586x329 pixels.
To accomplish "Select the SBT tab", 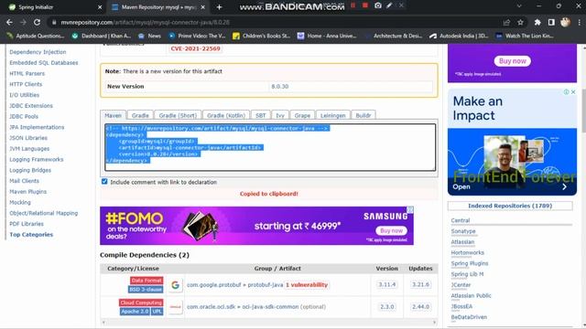I will [x=260, y=116].
